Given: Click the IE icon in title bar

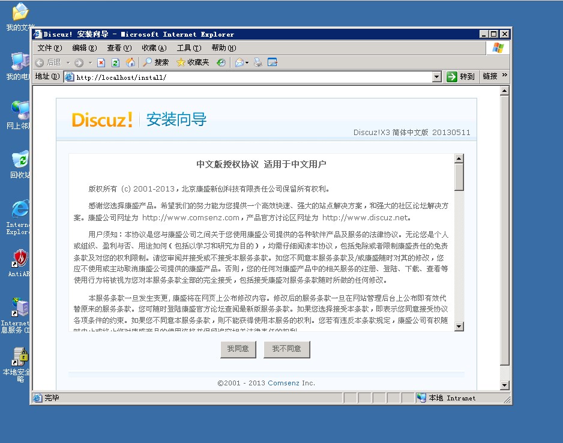Looking at the screenshot, I should coord(38,34).
